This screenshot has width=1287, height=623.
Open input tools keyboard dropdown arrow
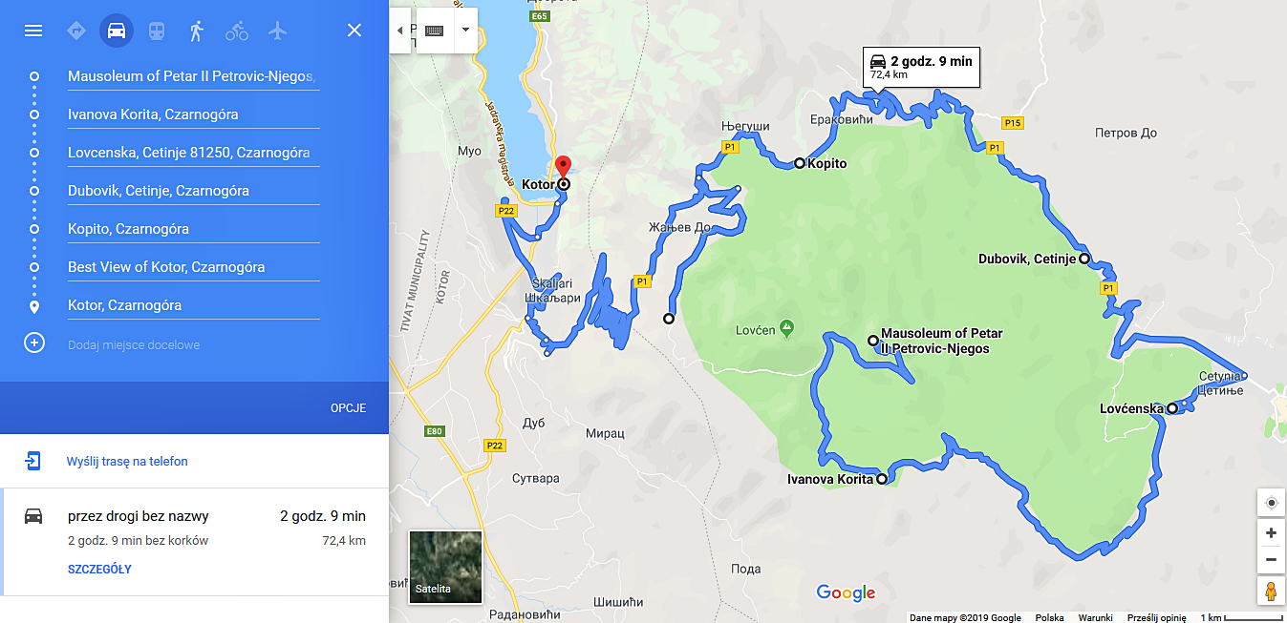click(x=465, y=30)
